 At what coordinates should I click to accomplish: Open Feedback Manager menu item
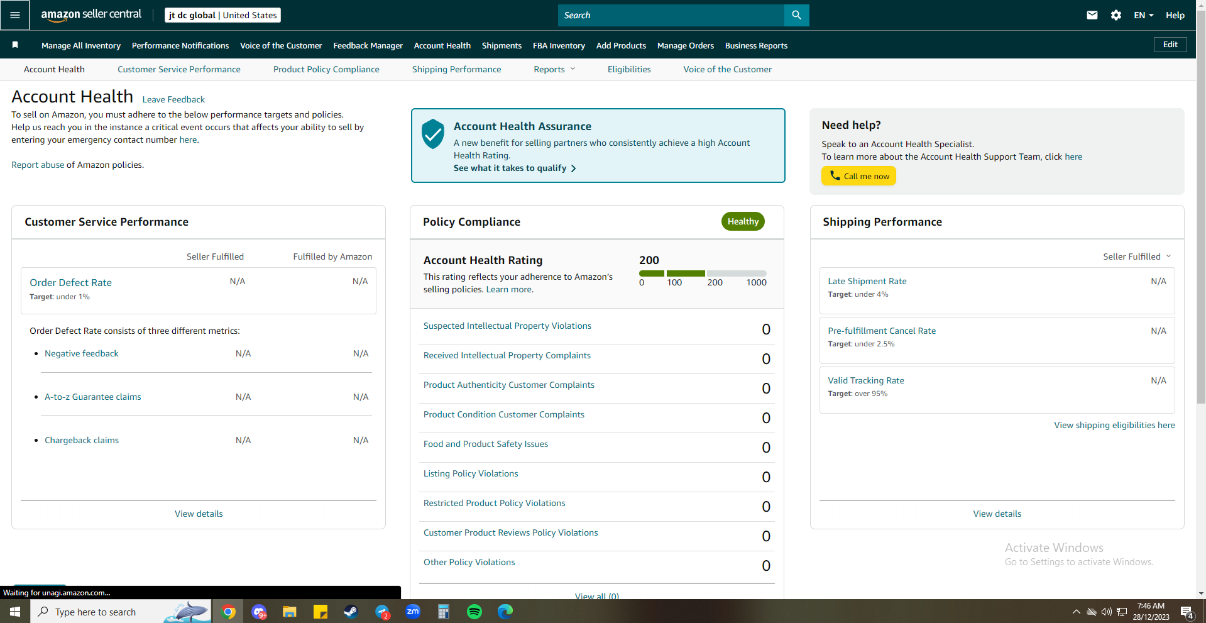[x=368, y=45]
